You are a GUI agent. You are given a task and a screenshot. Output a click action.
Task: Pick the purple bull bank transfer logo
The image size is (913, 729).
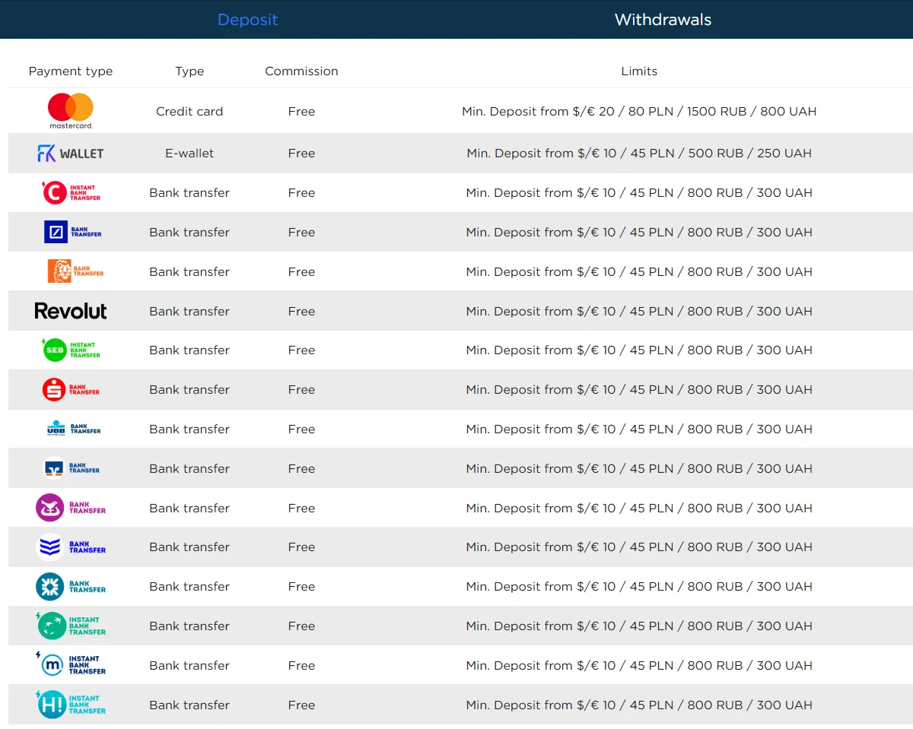point(71,508)
